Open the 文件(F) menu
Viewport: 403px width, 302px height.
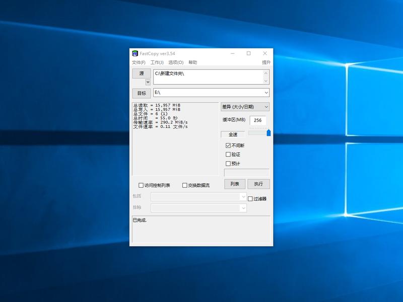(139, 62)
